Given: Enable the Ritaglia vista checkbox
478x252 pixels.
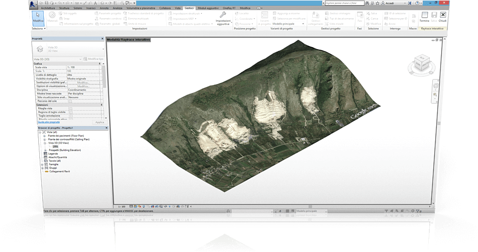Looking at the screenshot, I should [70, 108].
